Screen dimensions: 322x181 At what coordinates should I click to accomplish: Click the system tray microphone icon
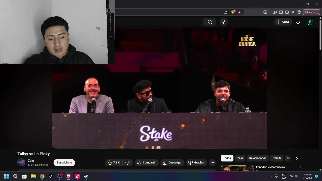[x=276, y=176]
